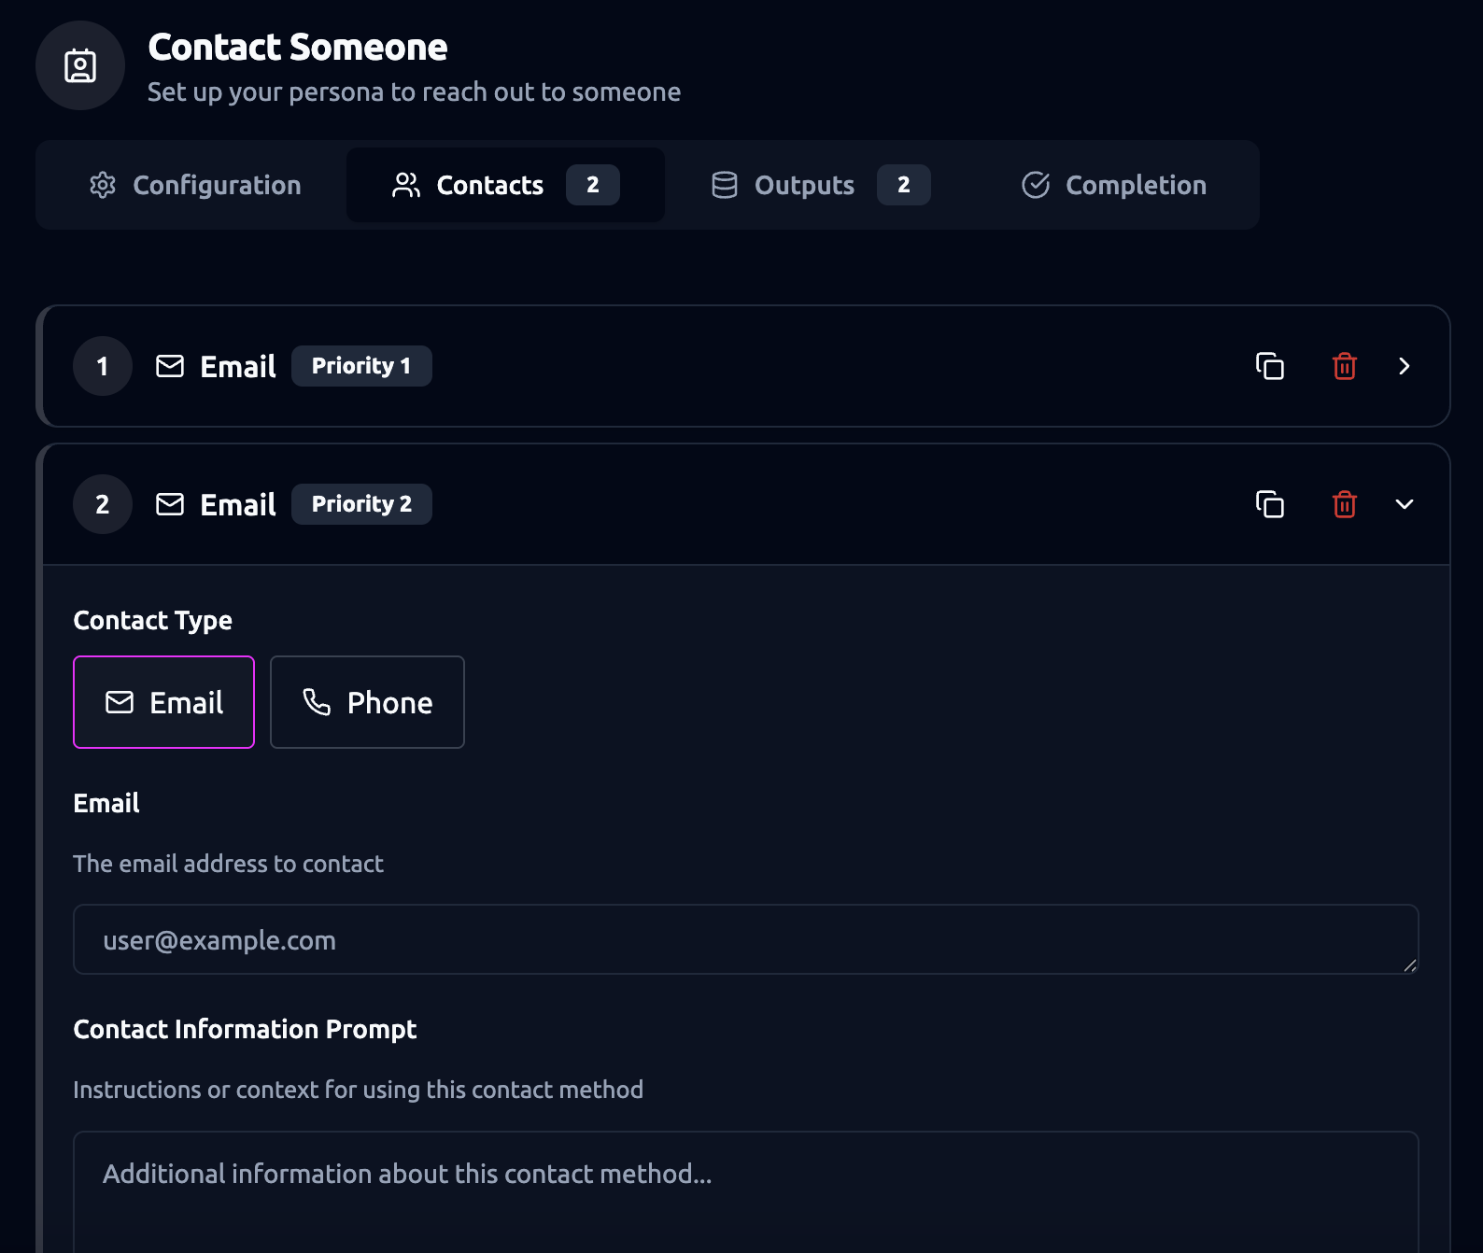
Task: Duplicate the Priority 2 email contact
Action: pyautogui.click(x=1270, y=504)
